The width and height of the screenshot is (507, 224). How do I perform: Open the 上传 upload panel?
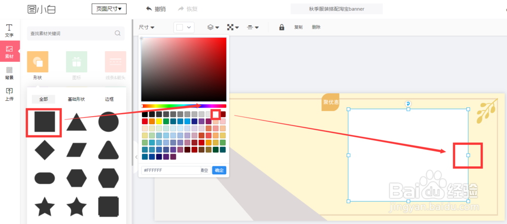[x=9, y=94]
